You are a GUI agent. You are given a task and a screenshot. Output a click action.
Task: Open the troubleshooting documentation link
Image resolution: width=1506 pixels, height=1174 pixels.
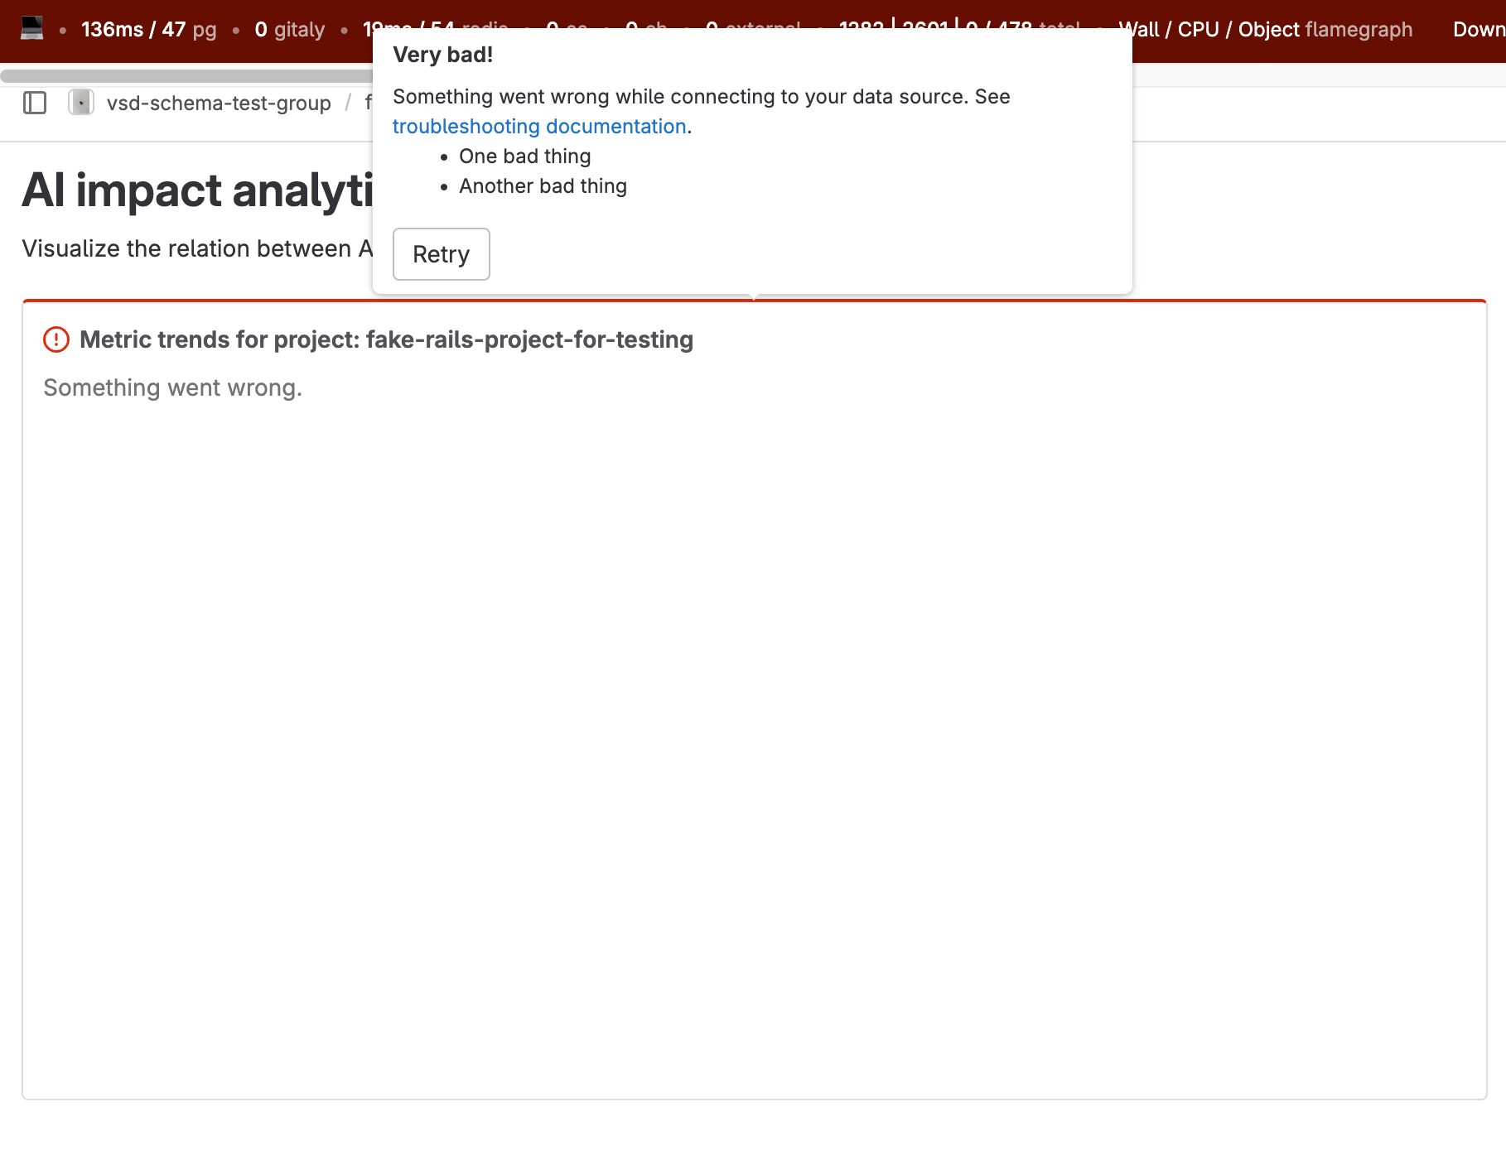click(538, 127)
